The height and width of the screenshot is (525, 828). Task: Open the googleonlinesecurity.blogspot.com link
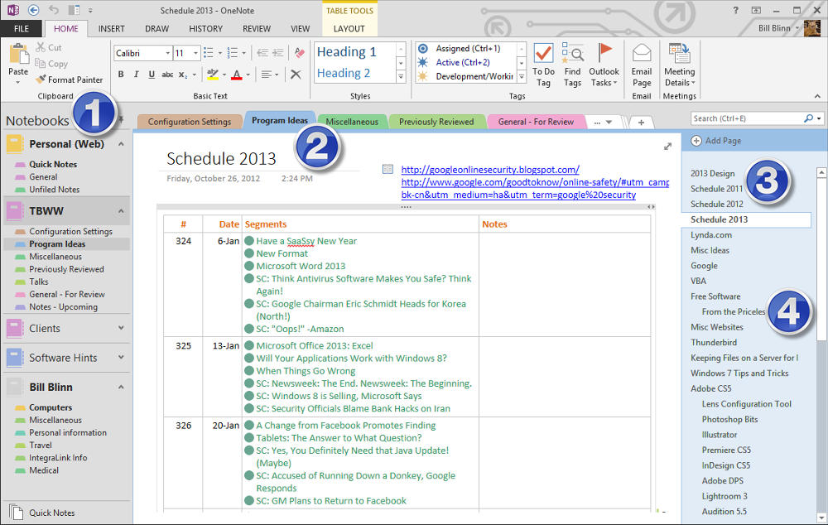click(x=490, y=170)
